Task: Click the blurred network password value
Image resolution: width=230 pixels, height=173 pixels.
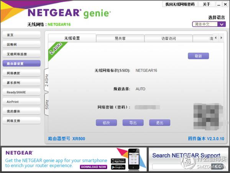Action: (147, 107)
